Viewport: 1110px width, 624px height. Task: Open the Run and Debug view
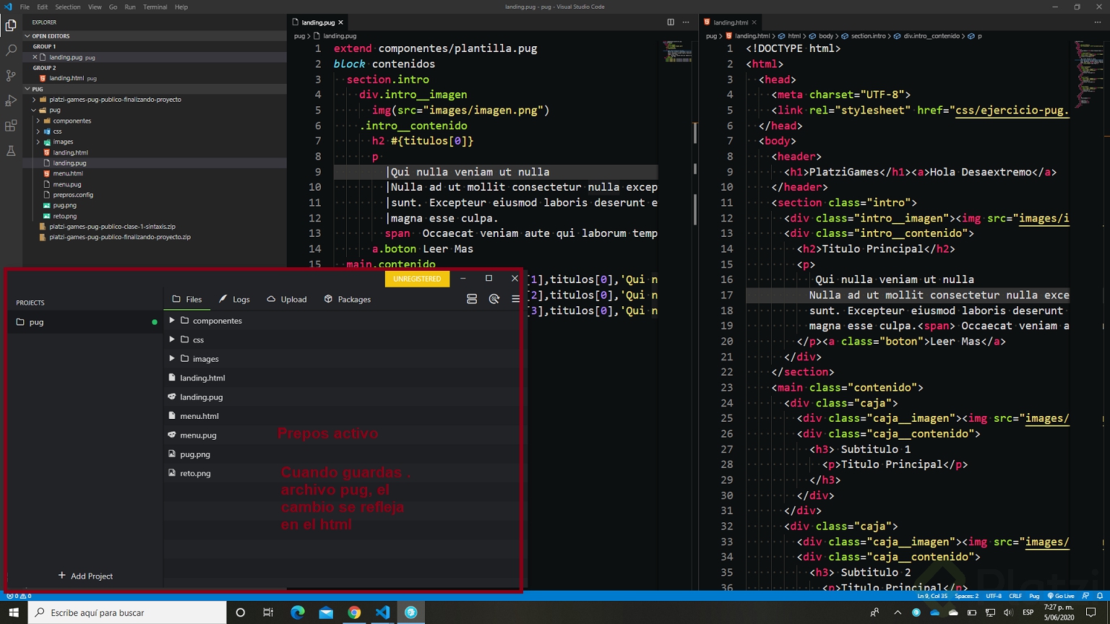11,101
